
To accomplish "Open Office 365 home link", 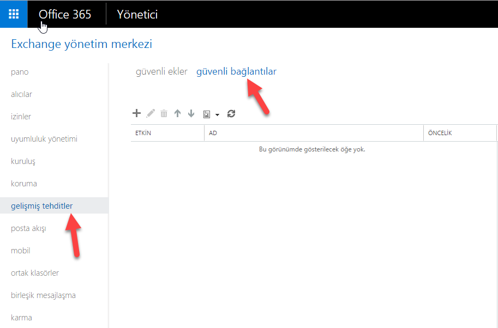I will tap(65, 14).
